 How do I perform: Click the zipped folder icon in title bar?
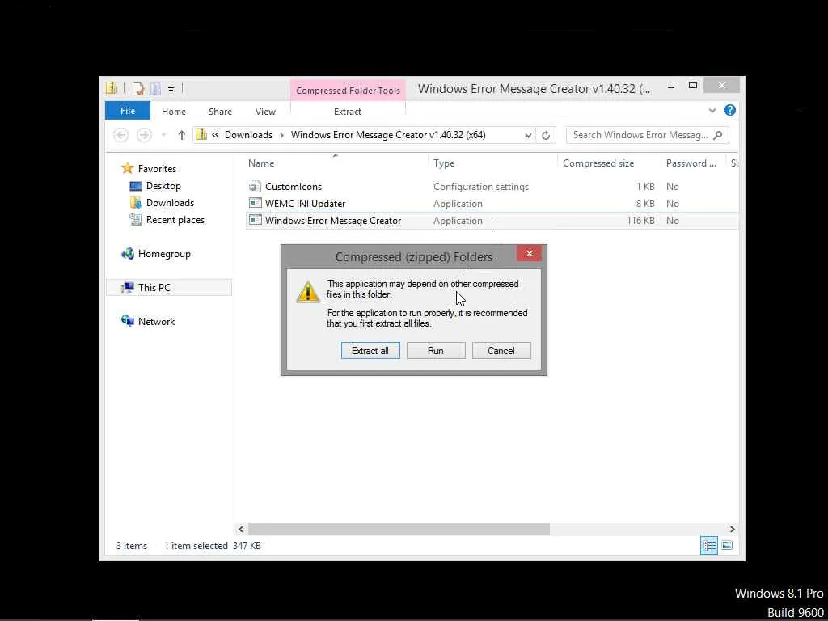[112, 88]
